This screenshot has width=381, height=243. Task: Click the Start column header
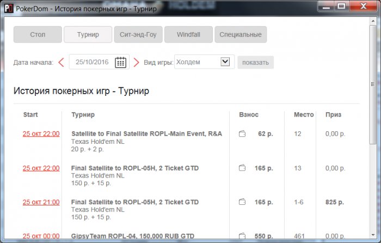click(30, 114)
